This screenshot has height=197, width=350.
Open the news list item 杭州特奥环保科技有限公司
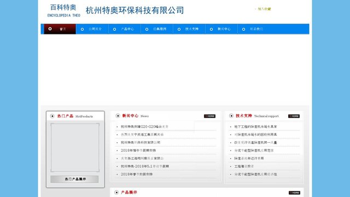tap(141, 142)
